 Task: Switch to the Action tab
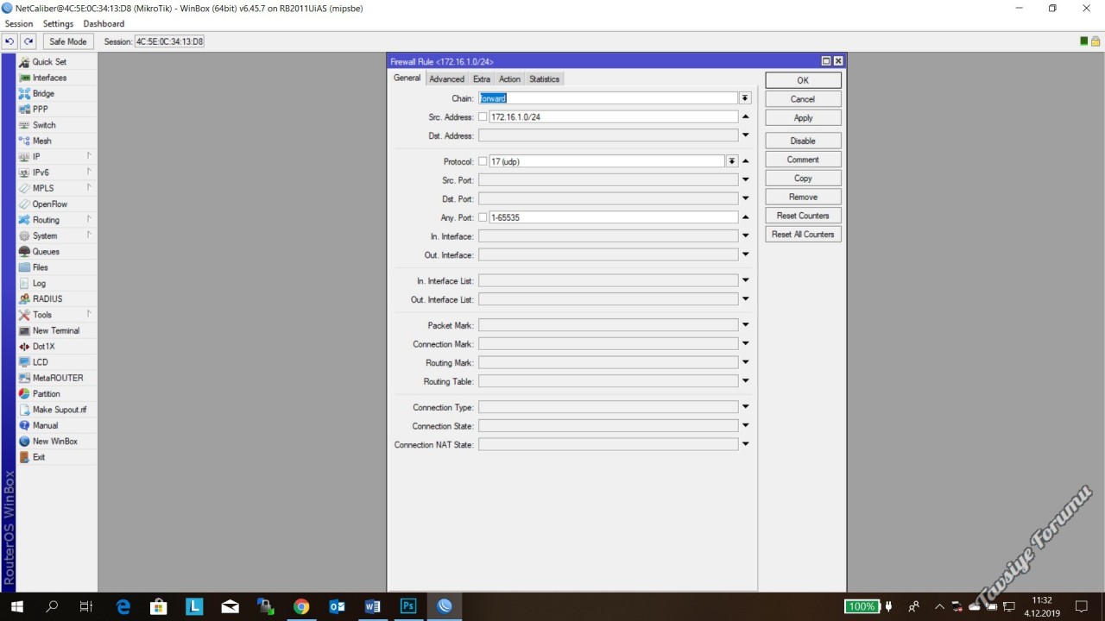[509, 79]
